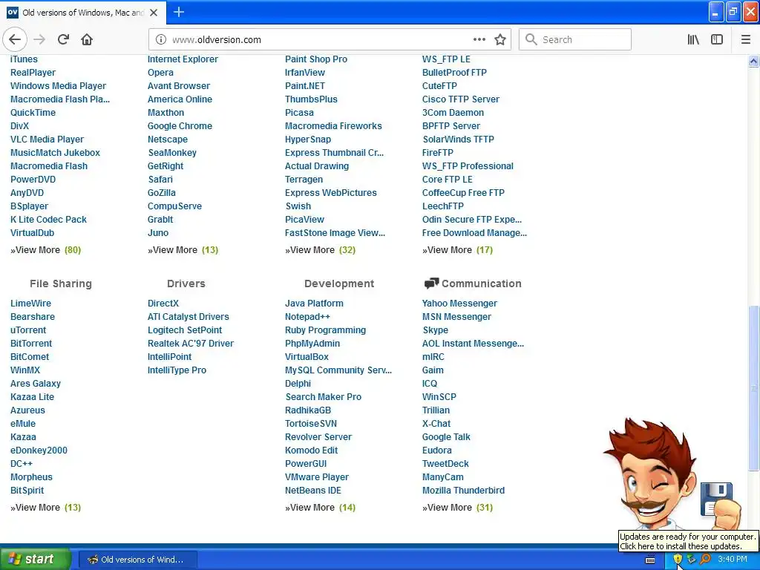
Task: Expand View More (14) development list
Action: 320,508
